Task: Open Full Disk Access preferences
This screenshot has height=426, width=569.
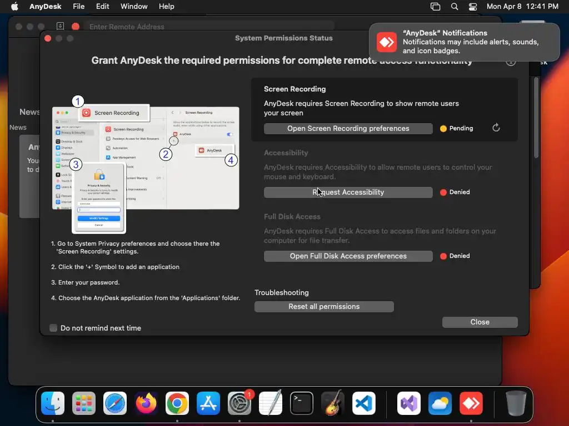Action: tap(348, 256)
